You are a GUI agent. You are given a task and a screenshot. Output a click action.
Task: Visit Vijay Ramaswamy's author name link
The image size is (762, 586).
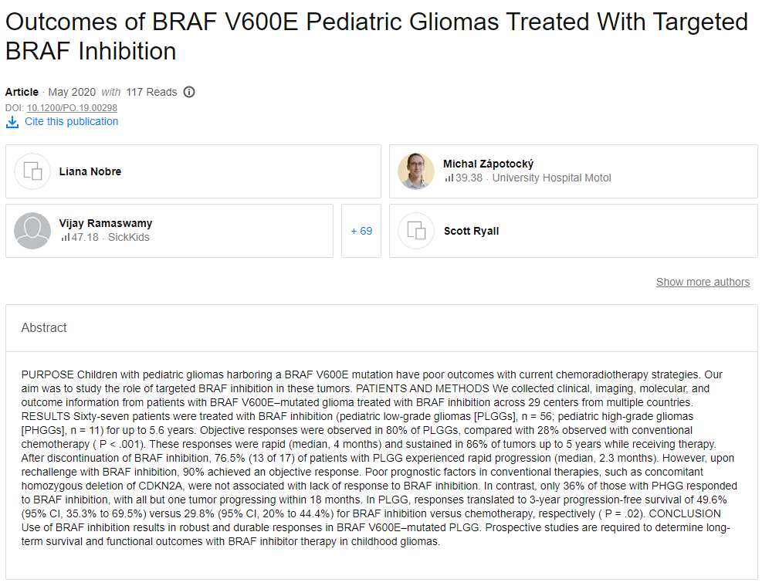point(106,223)
